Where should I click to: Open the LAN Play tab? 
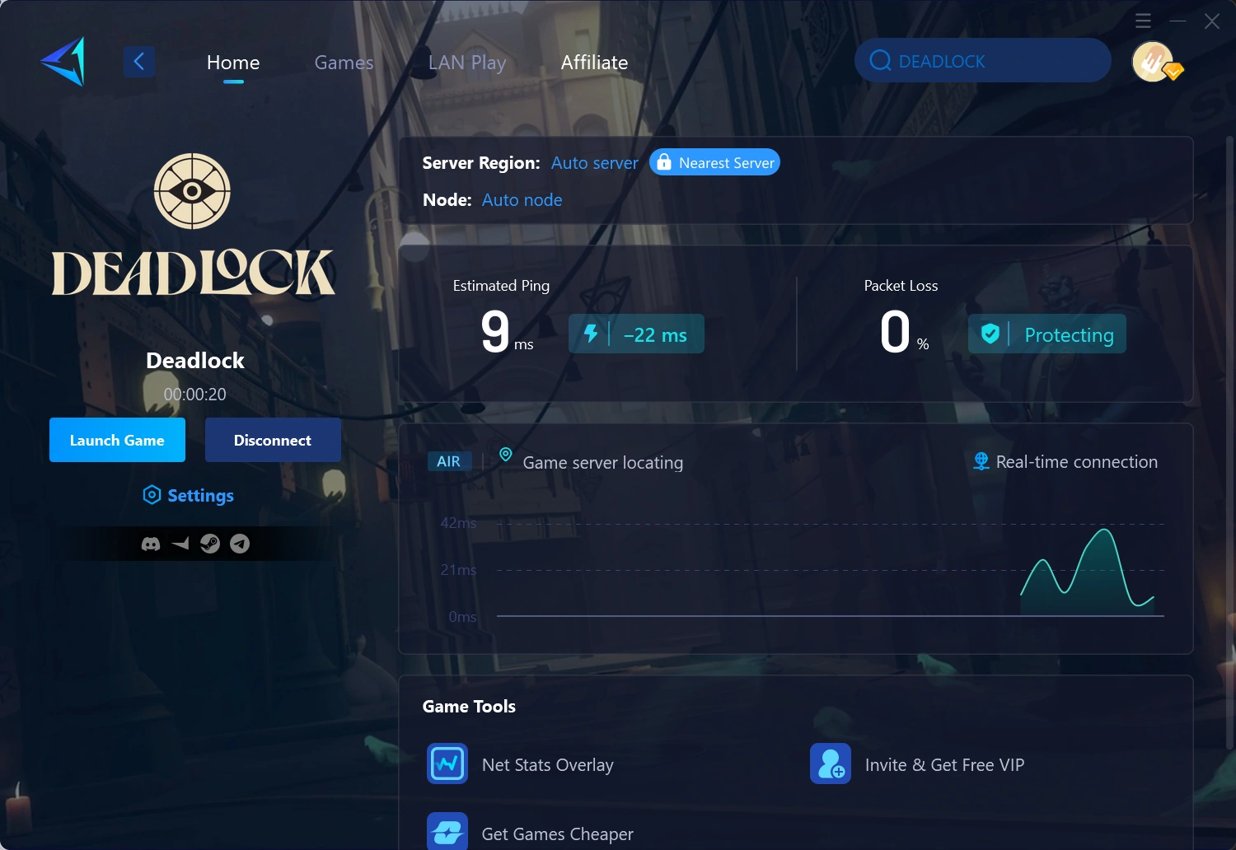(467, 63)
